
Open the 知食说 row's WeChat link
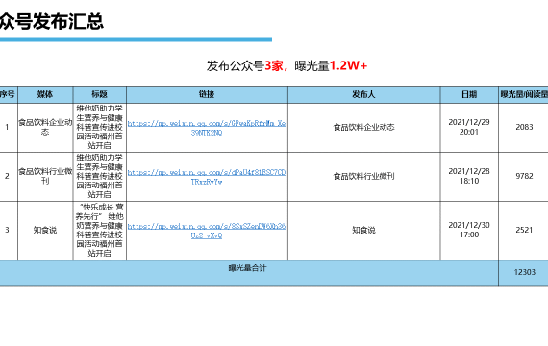[x=207, y=231]
